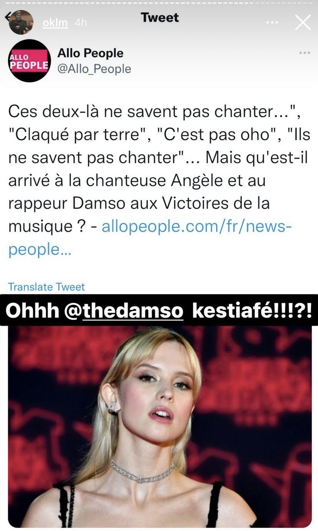Screen dimensions: 318x531
Task: Open the tweet's grey three-dot overflow menu
Action: pos(305,52)
